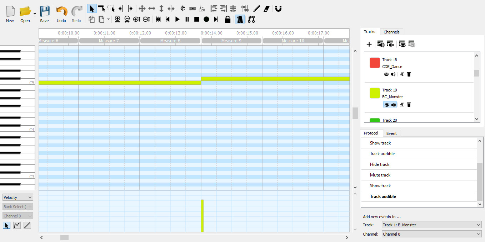This screenshot has width=485, height=242.
Task: Click the paste events icon
Action: (x=102, y=19)
